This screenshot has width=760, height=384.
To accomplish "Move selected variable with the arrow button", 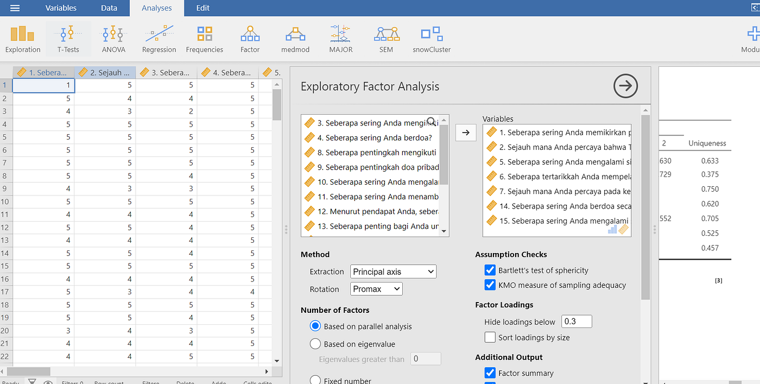I will coord(466,132).
